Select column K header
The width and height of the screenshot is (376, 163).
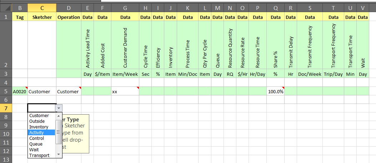coord(188,8)
